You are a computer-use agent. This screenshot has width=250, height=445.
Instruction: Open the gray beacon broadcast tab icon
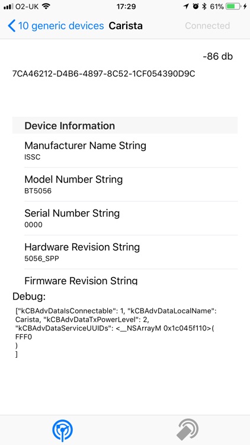click(x=187, y=430)
